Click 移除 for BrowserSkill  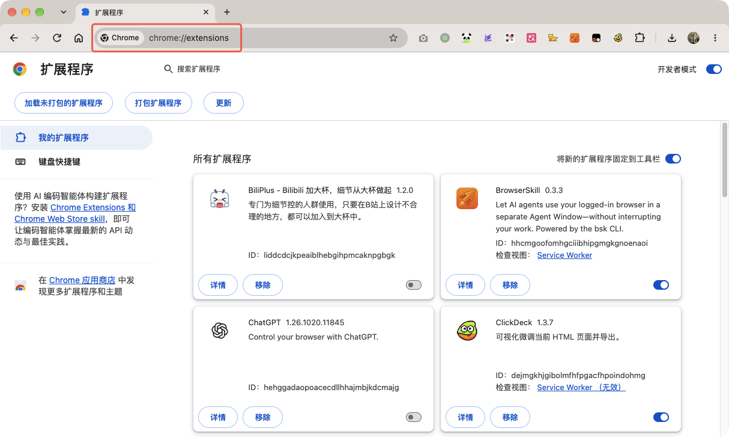(x=510, y=285)
